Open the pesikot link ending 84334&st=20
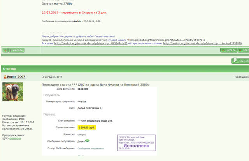The image size is (249, 161). click(x=91, y=43)
